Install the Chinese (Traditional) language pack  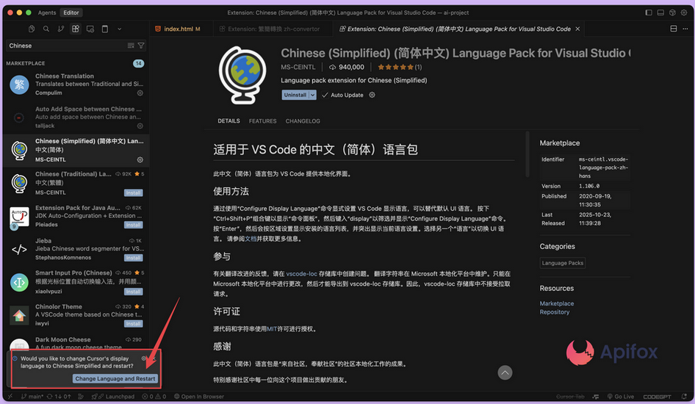pyautogui.click(x=134, y=192)
